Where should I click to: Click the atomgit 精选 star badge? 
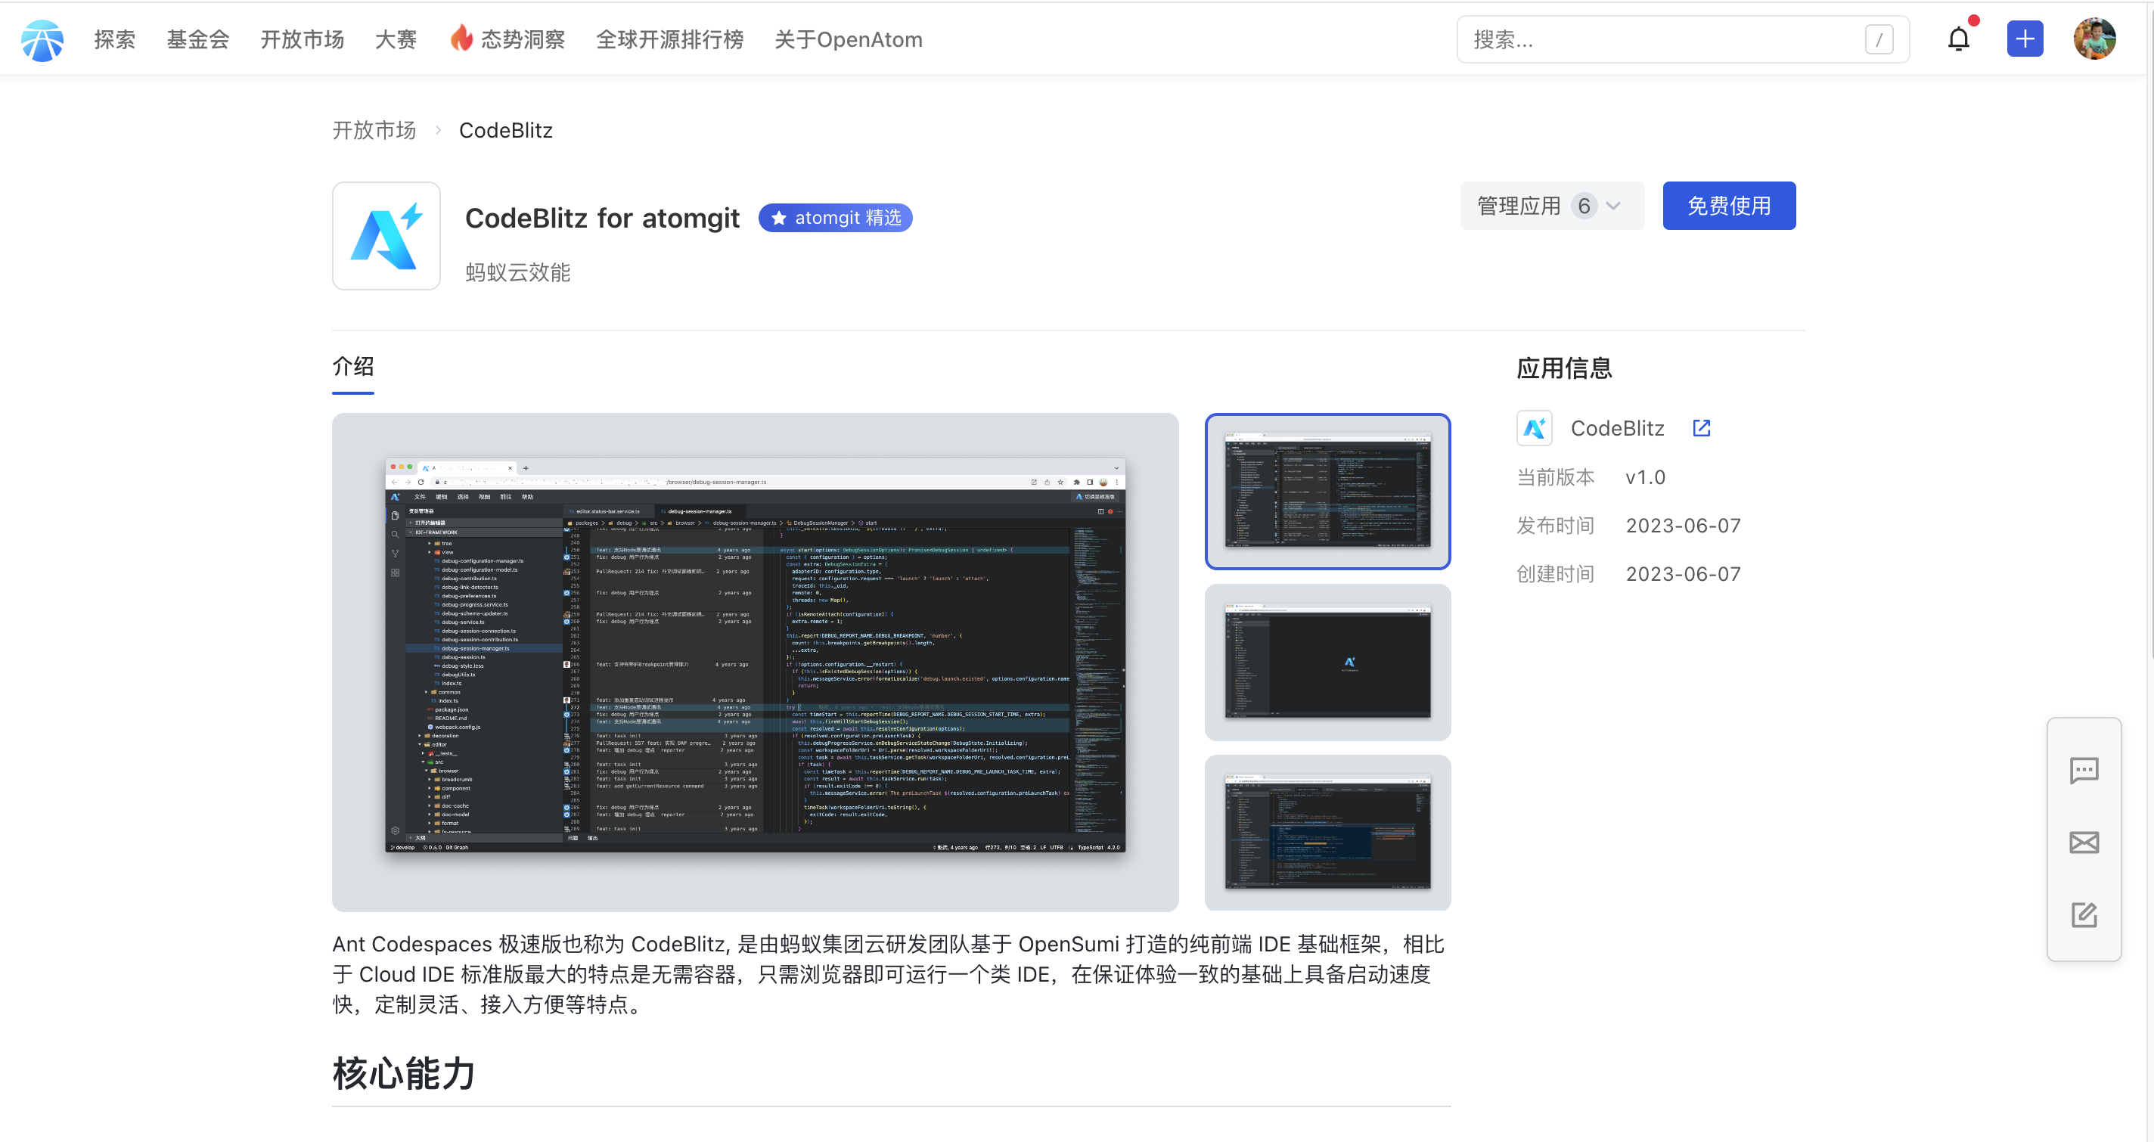(834, 217)
